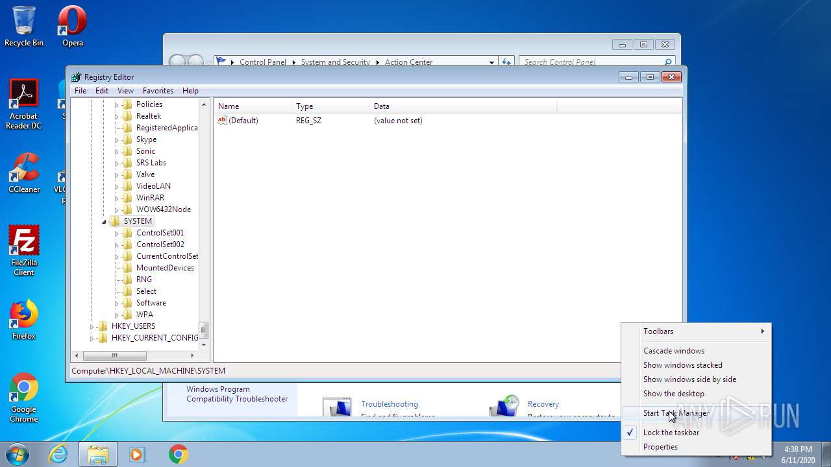
Task: Expand the HKEY_USERS hive
Action: point(92,326)
